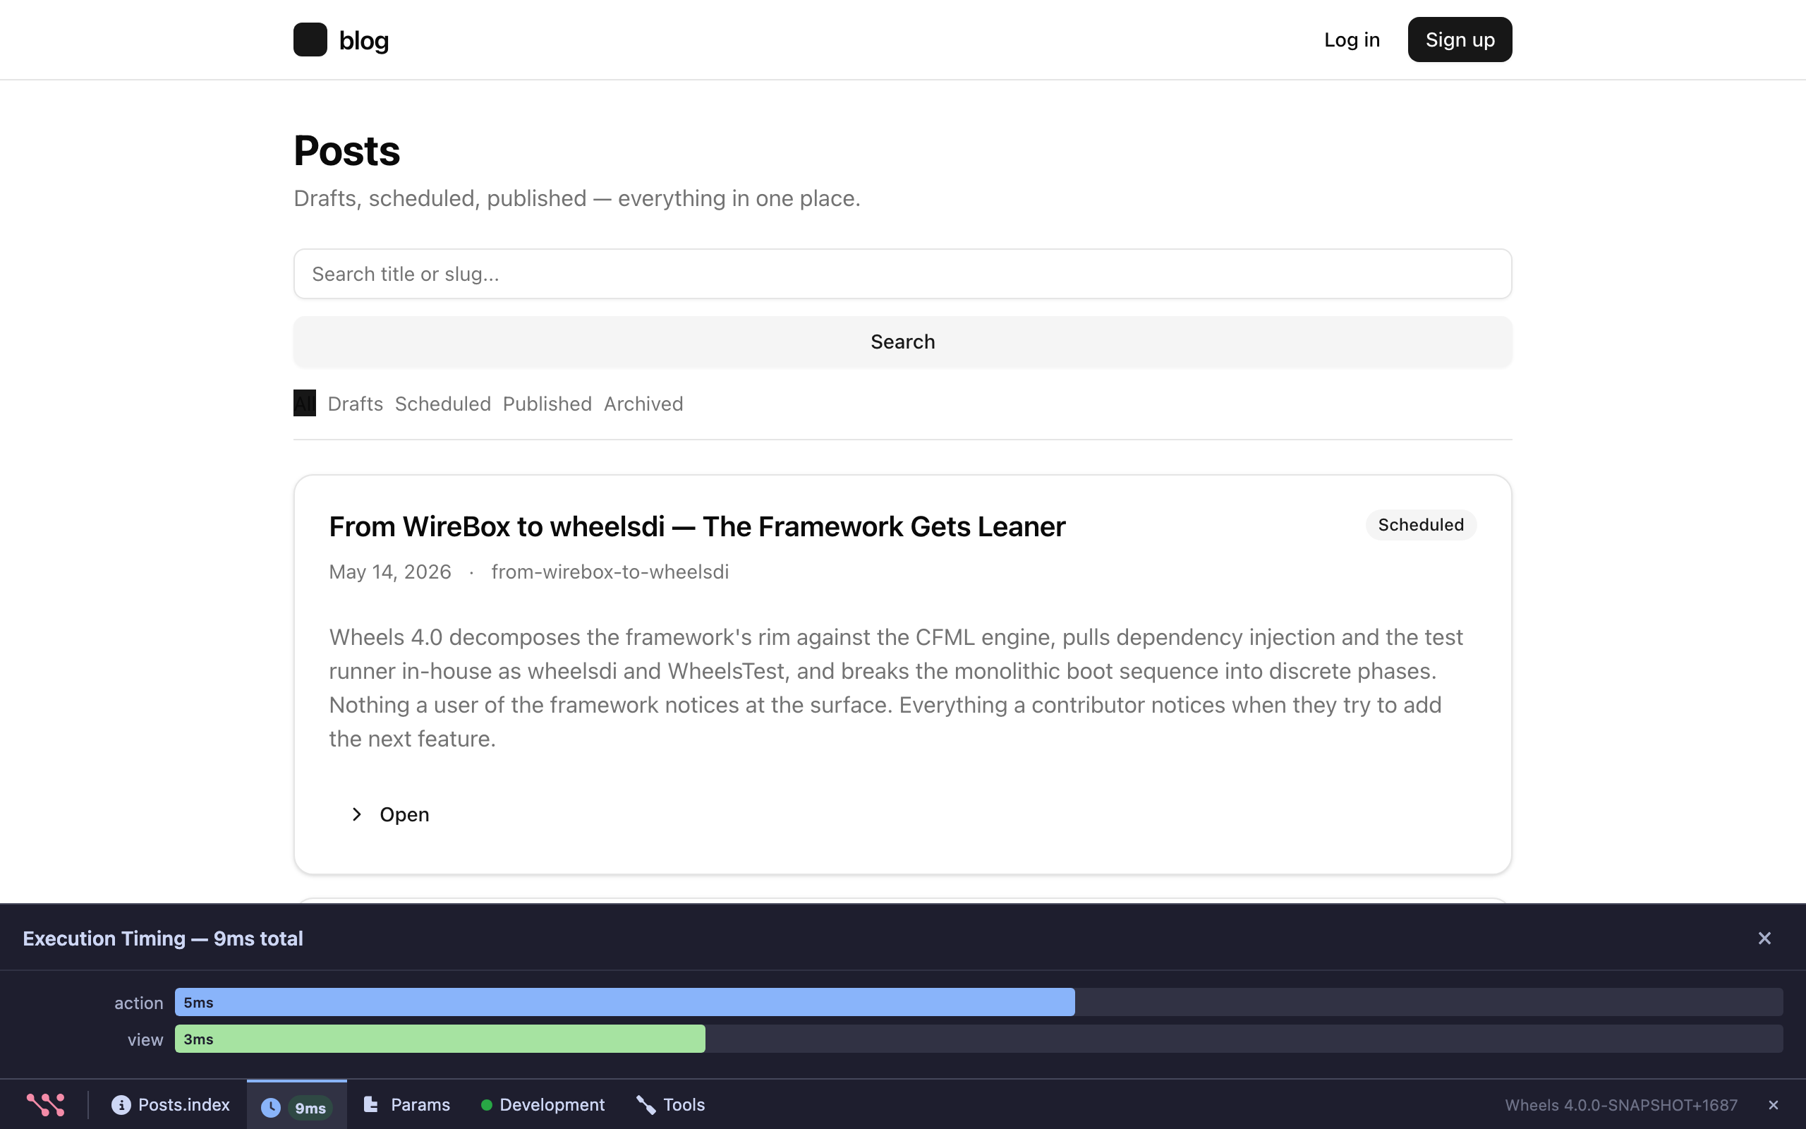
Task: Focus the Search title or slug field
Action: click(902, 274)
